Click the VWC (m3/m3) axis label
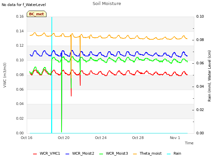 pos(5,75)
